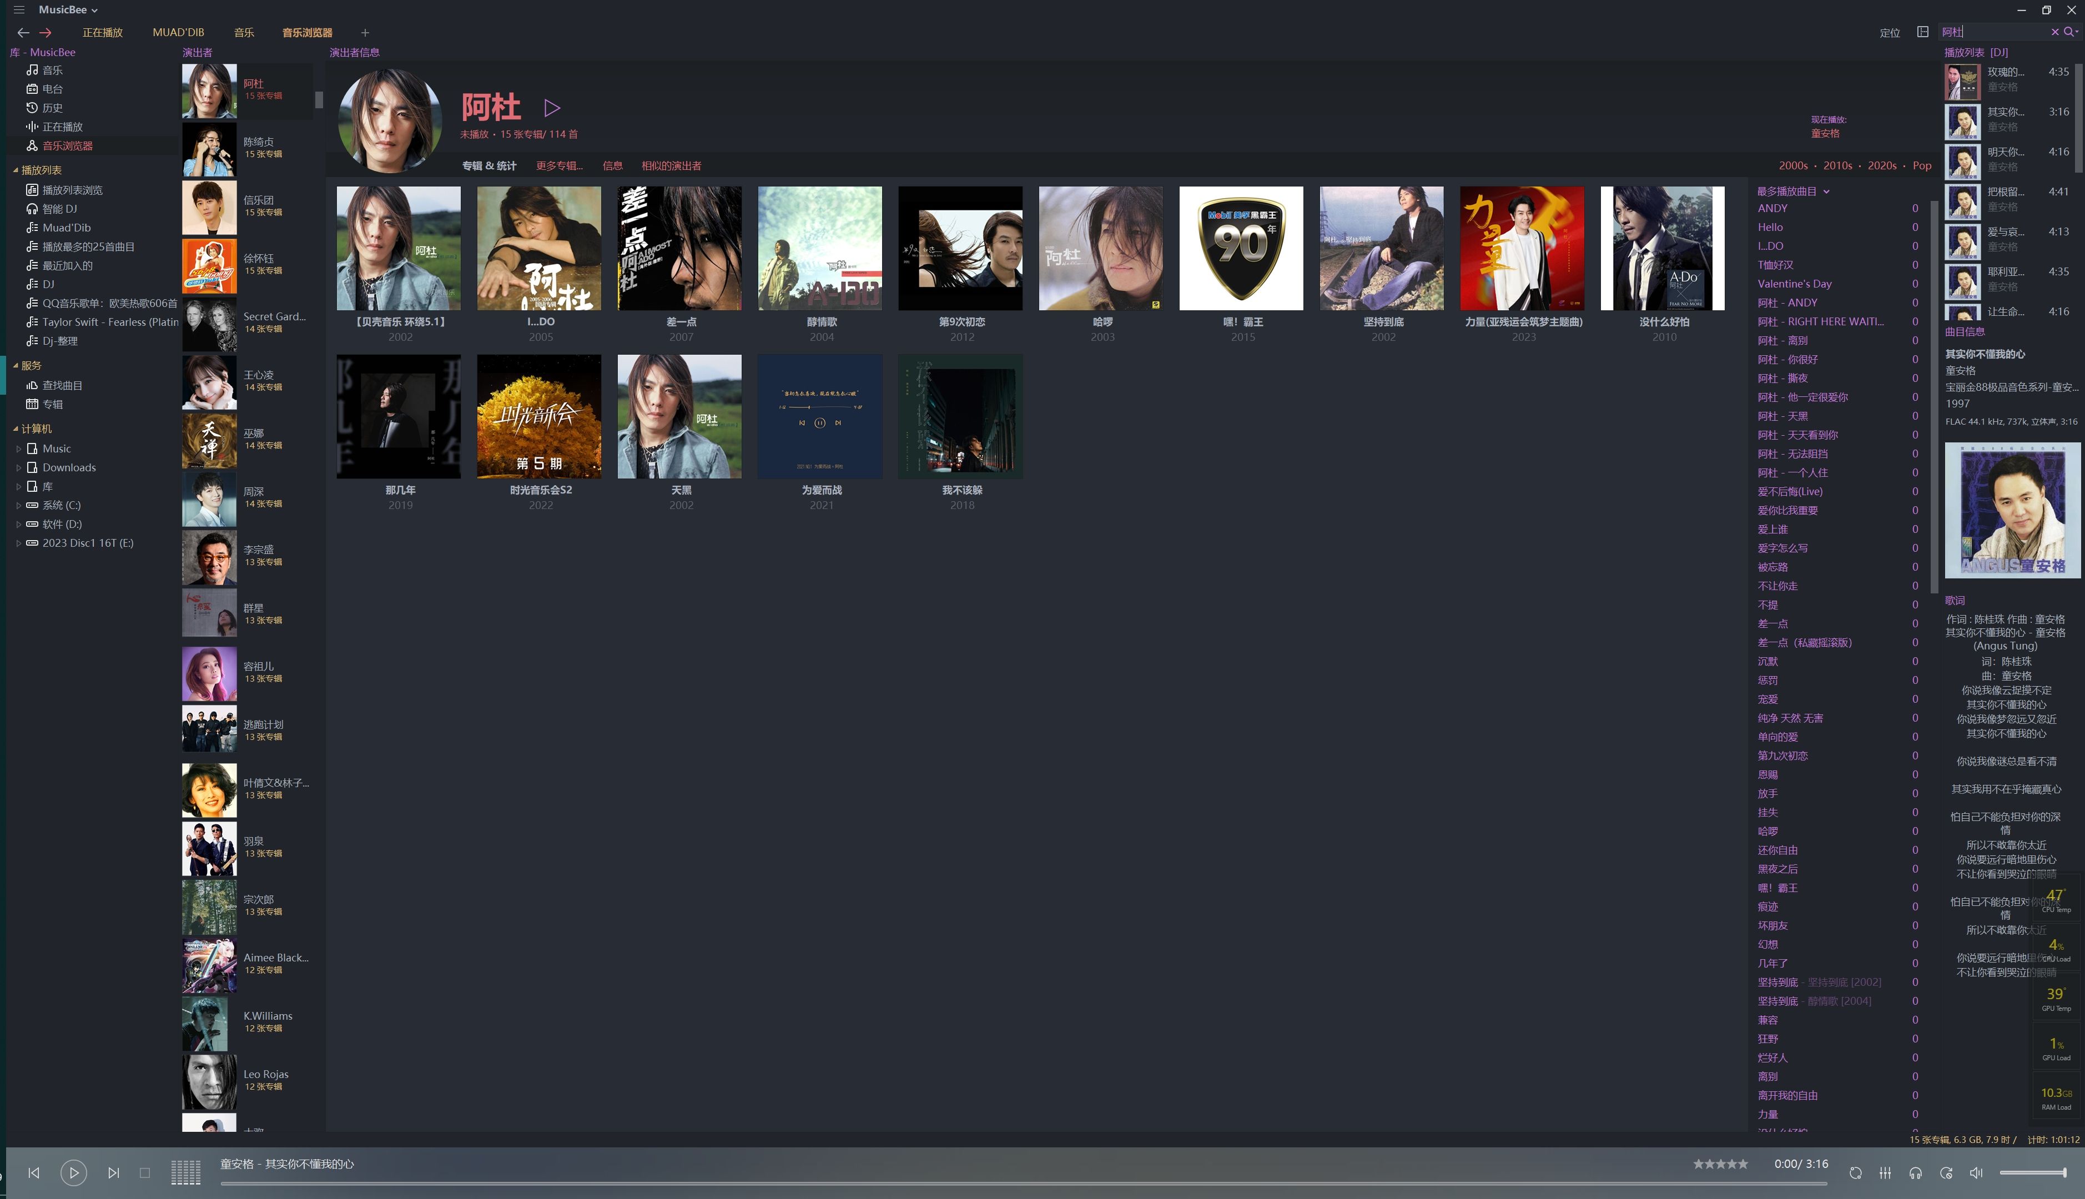Select the 更多专辑 tab

558,165
